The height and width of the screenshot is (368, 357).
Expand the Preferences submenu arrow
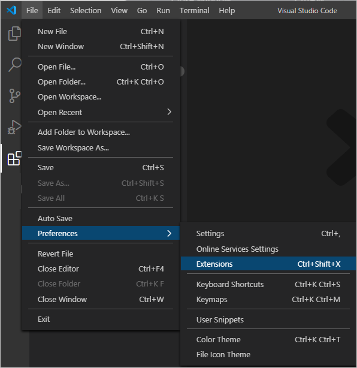pos(169,233)
